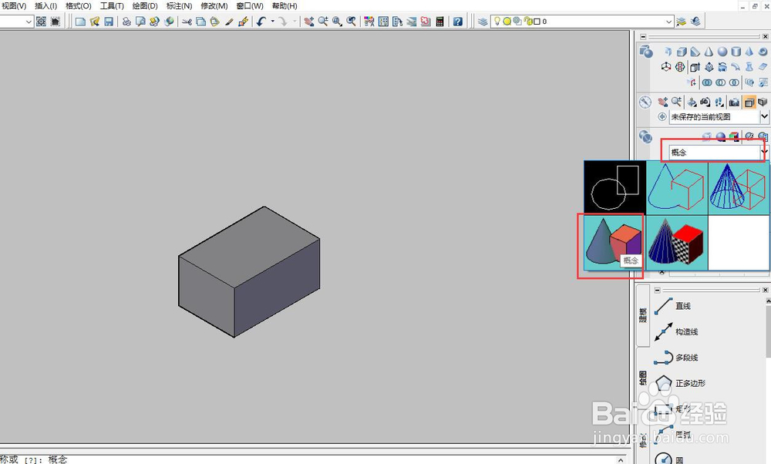The image size is (771, 464).
Task: Open the layer list dropdown arrow
Action: pyautogui.click(x=668, y=22)
